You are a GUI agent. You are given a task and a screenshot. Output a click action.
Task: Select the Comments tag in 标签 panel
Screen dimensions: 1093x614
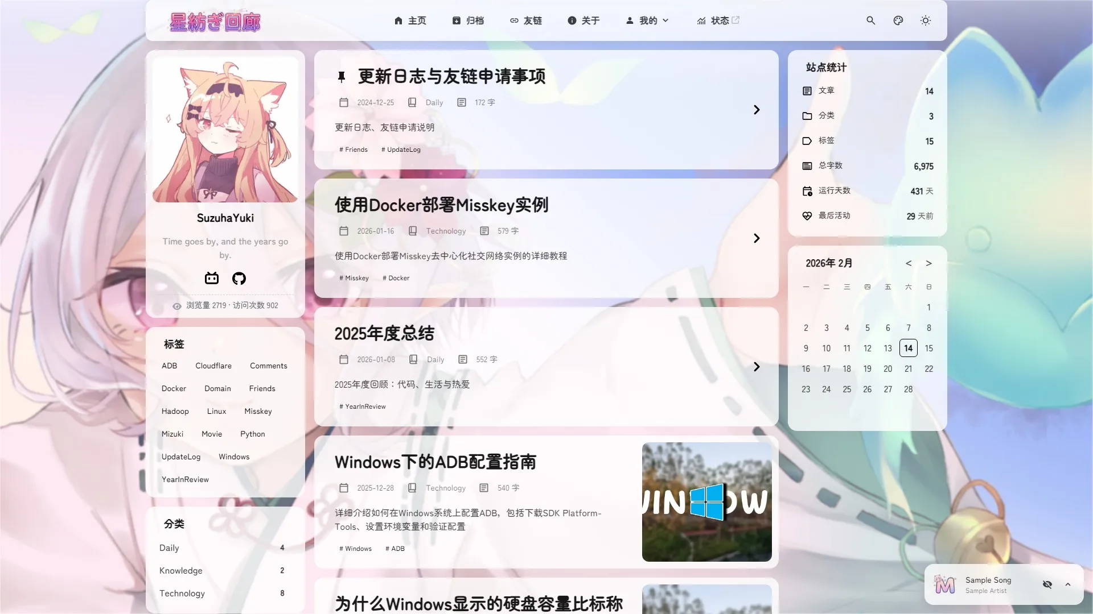(x=269, y=366)
